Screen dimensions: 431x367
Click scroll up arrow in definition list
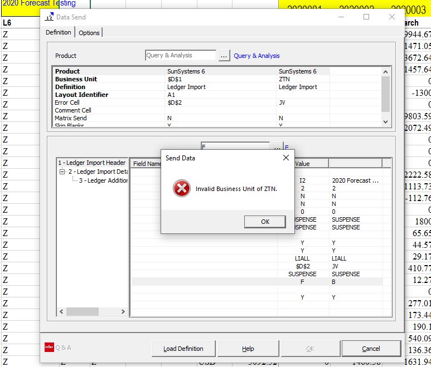point(385,72)
